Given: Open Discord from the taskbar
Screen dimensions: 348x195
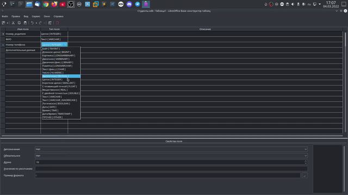Looking at the screenshot, I should coord(129,4).
